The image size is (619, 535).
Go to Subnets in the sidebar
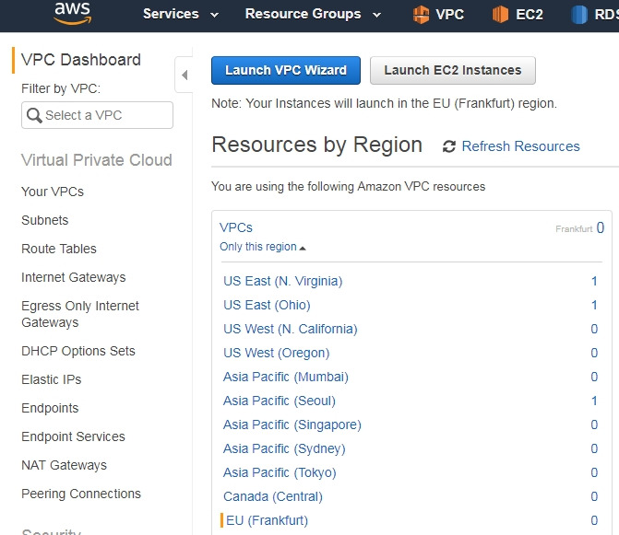(44, 220)
